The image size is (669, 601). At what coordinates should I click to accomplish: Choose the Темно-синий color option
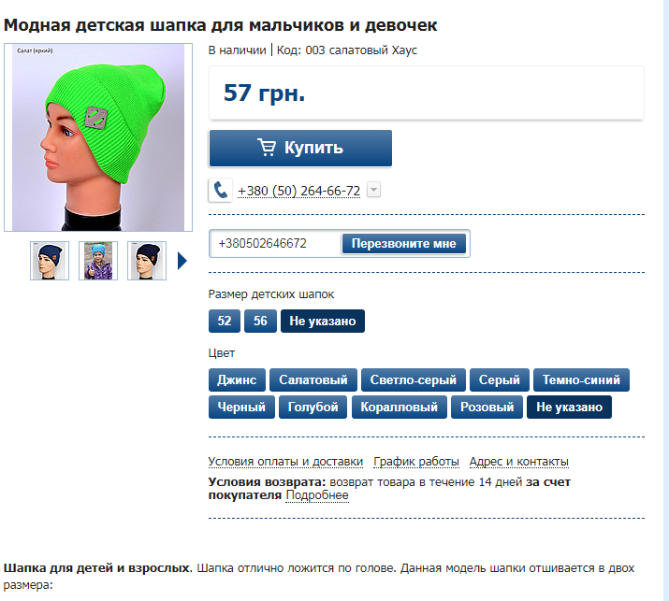click(581, 379)
